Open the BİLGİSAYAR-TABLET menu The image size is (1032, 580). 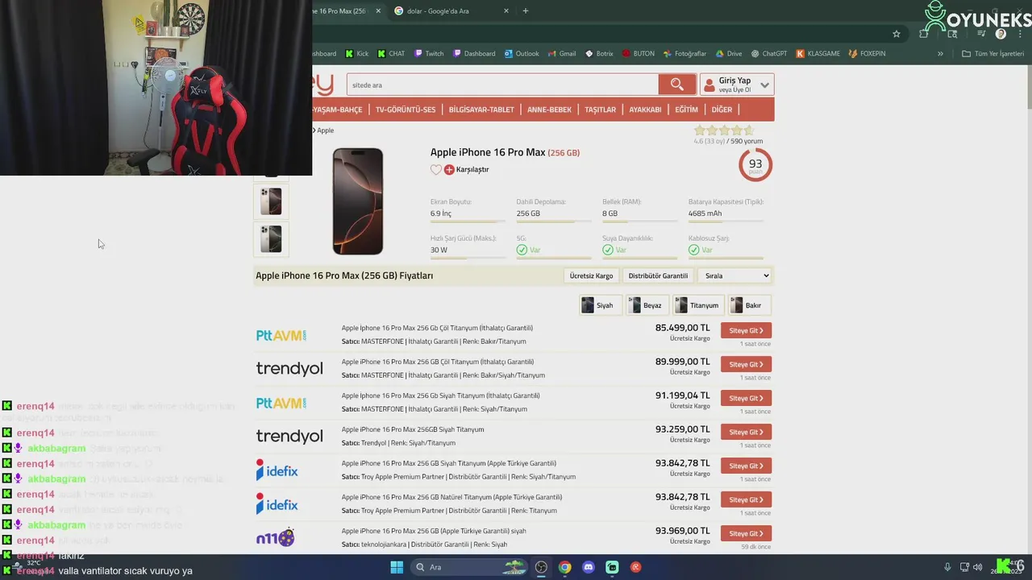point(481,110)
